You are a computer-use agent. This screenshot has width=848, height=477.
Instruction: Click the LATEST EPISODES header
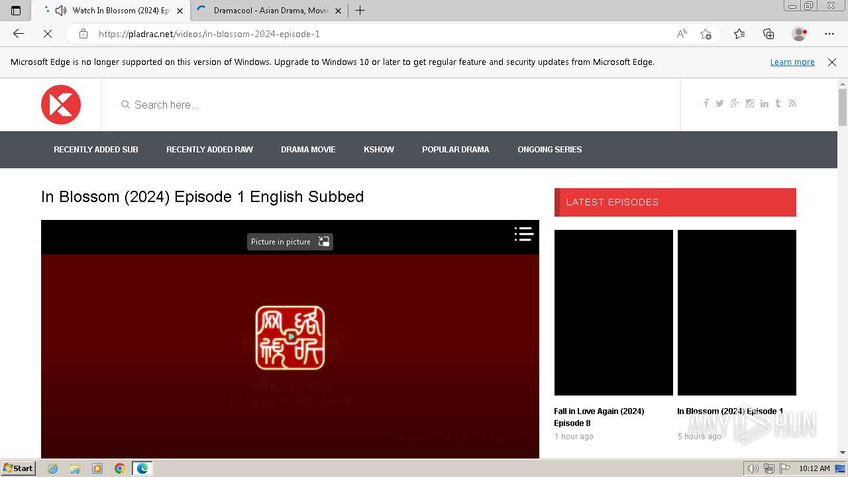(x=675, y=202)
